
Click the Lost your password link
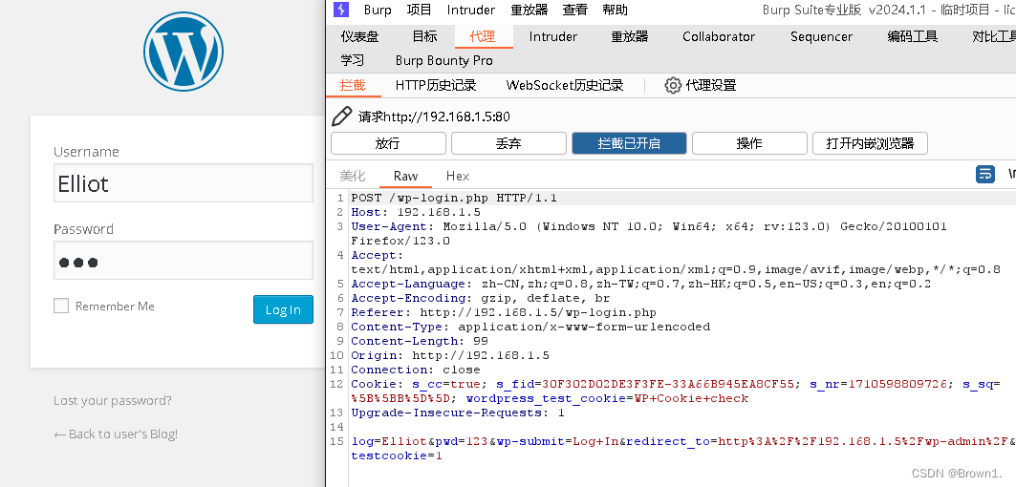[113, 400]
